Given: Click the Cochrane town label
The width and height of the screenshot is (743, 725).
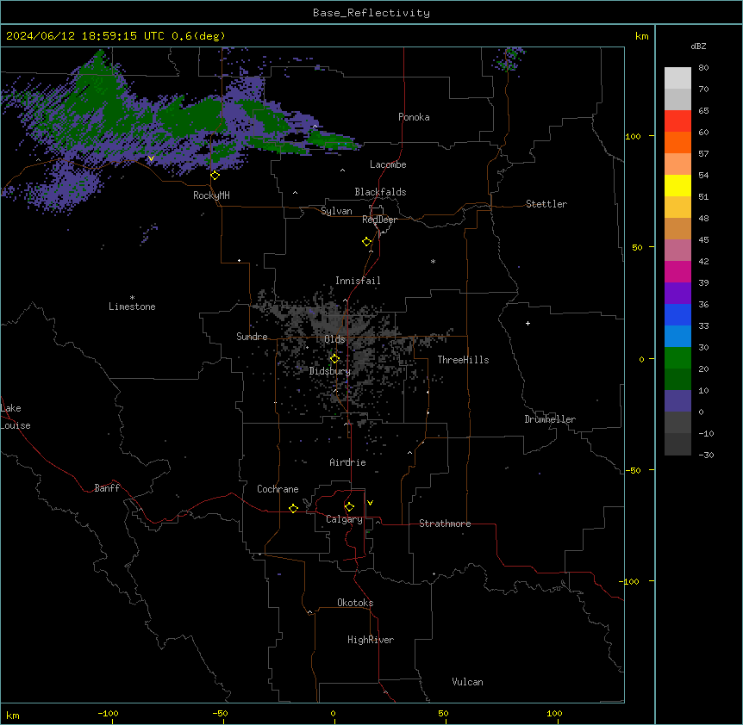Looking at the screenshot, I should point(278,489).
